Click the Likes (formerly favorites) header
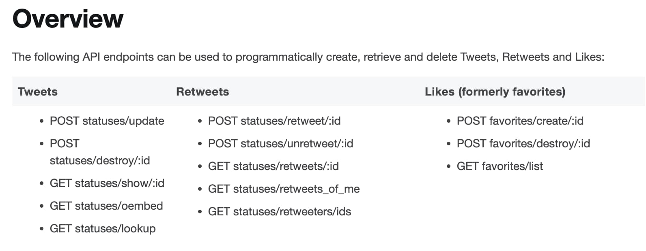This screenshot has width=646, height=251. tap(495, 92)
